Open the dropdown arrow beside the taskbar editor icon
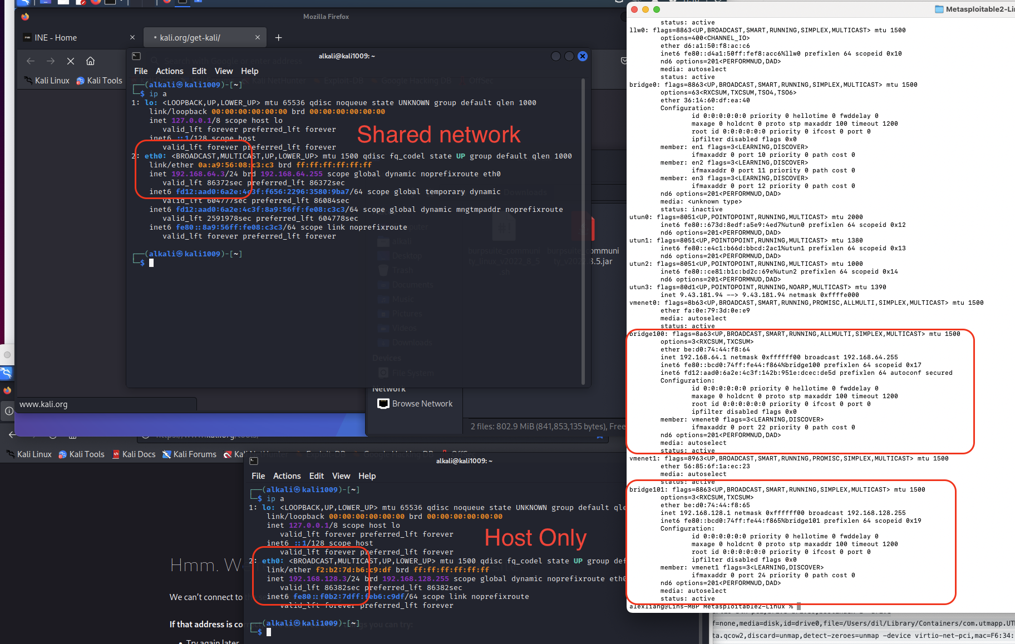The height and width of the screenshot is (644, 1015). click(x=121, y=2)
